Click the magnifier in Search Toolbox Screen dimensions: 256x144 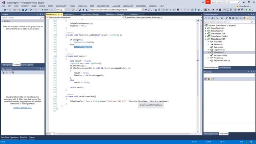click(41, 18)
